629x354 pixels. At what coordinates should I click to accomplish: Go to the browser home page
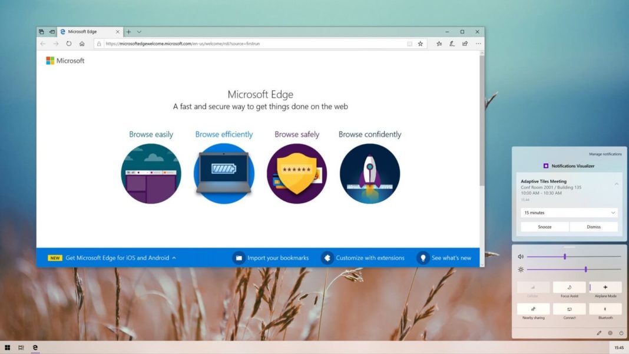[82, 44]
